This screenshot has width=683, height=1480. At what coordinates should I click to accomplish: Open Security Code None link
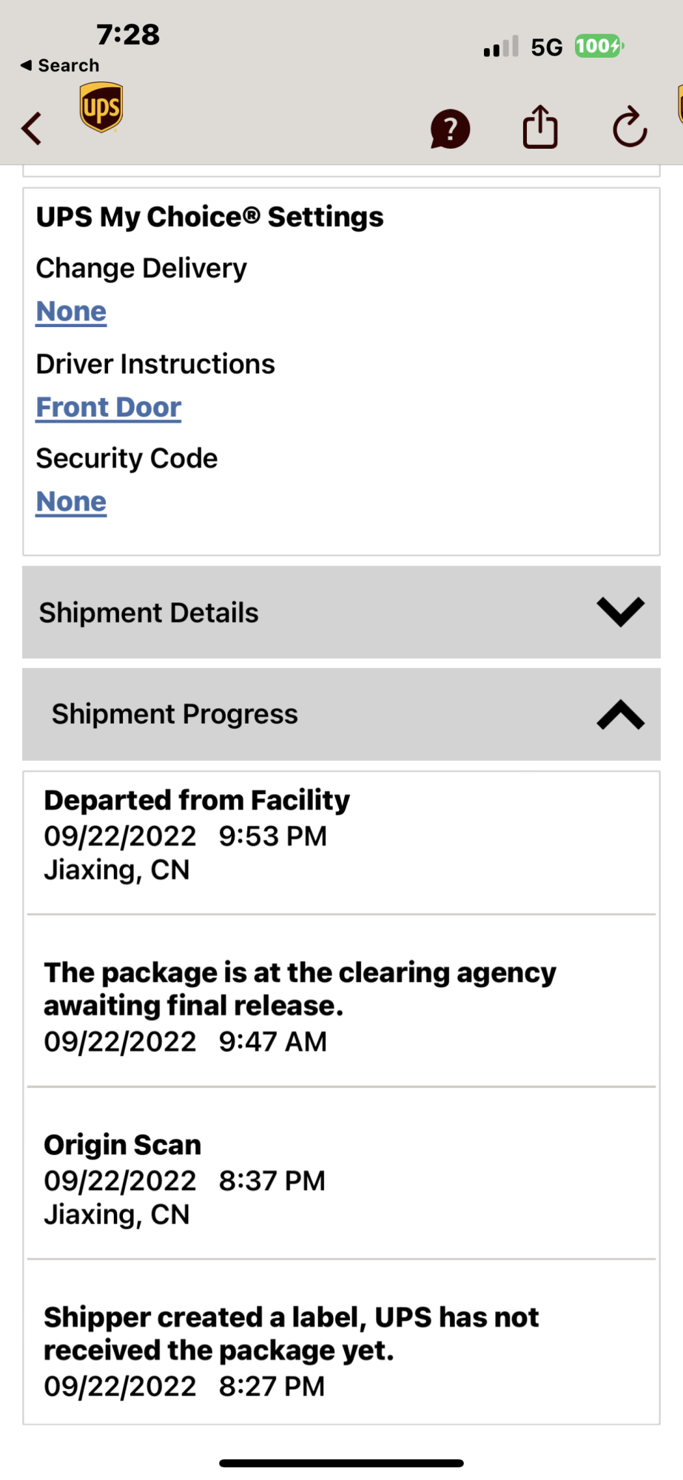coord(71,502)
